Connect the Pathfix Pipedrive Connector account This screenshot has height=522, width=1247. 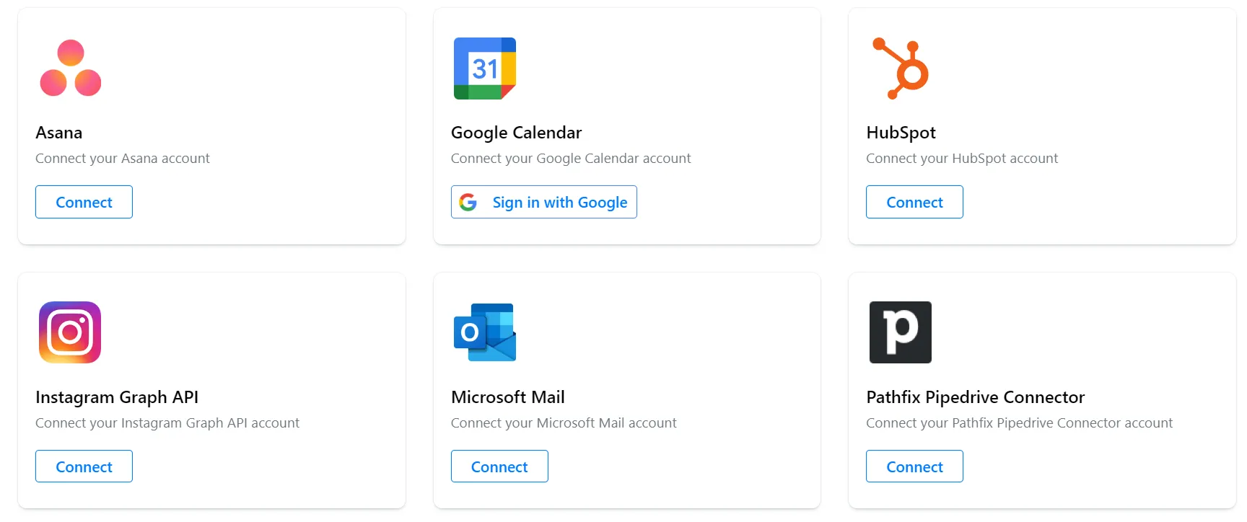tap(914, 466)
